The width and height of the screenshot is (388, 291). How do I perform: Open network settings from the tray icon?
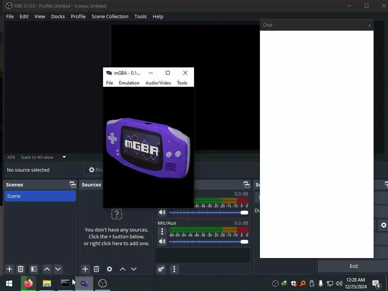(330, 283)
